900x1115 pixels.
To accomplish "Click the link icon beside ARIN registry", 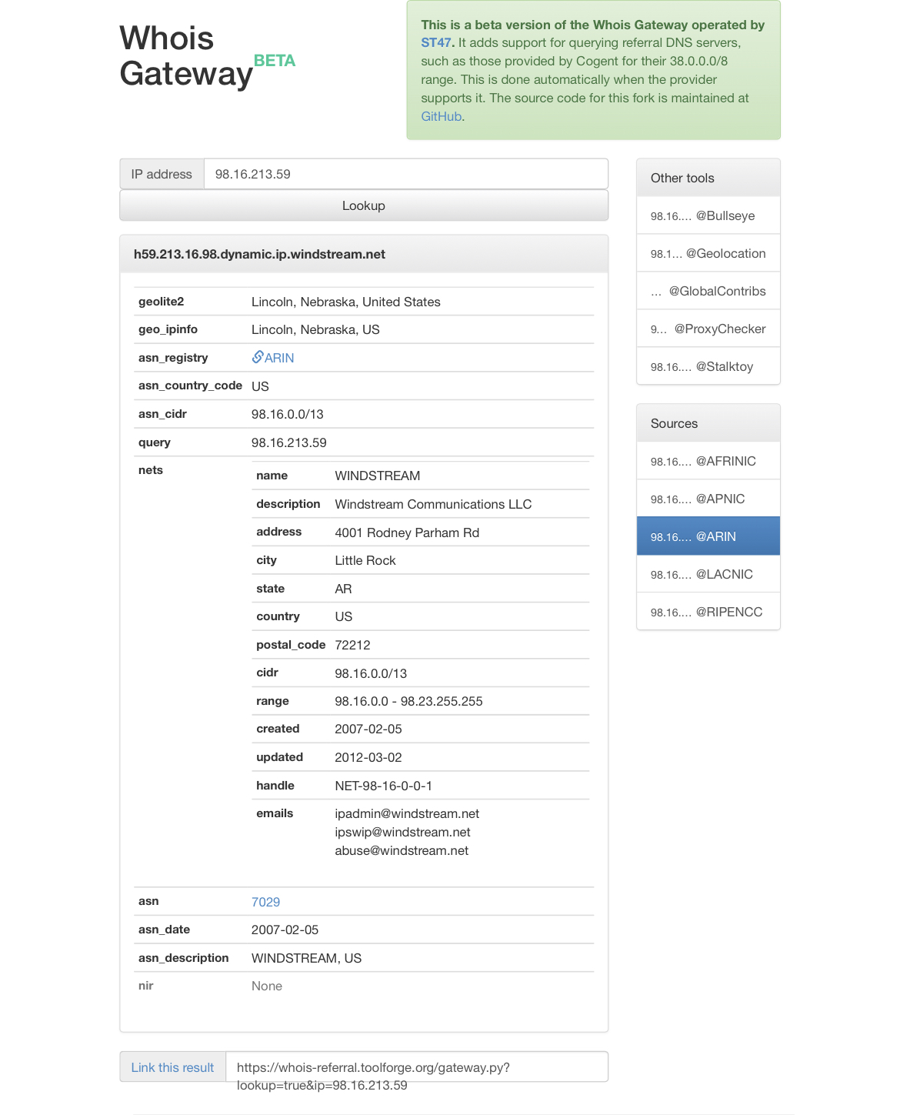I will (258, 357).
